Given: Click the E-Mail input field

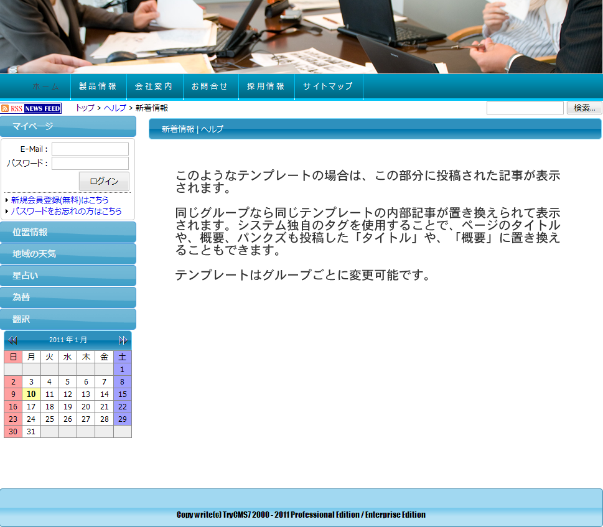Looking at the screenshot, I should point(90,149).
